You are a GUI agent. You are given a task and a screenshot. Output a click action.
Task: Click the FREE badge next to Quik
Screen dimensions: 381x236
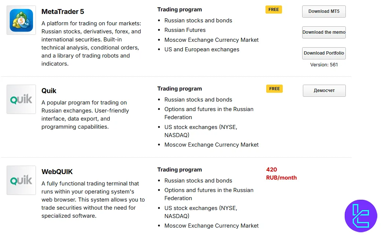coord(274,89)
